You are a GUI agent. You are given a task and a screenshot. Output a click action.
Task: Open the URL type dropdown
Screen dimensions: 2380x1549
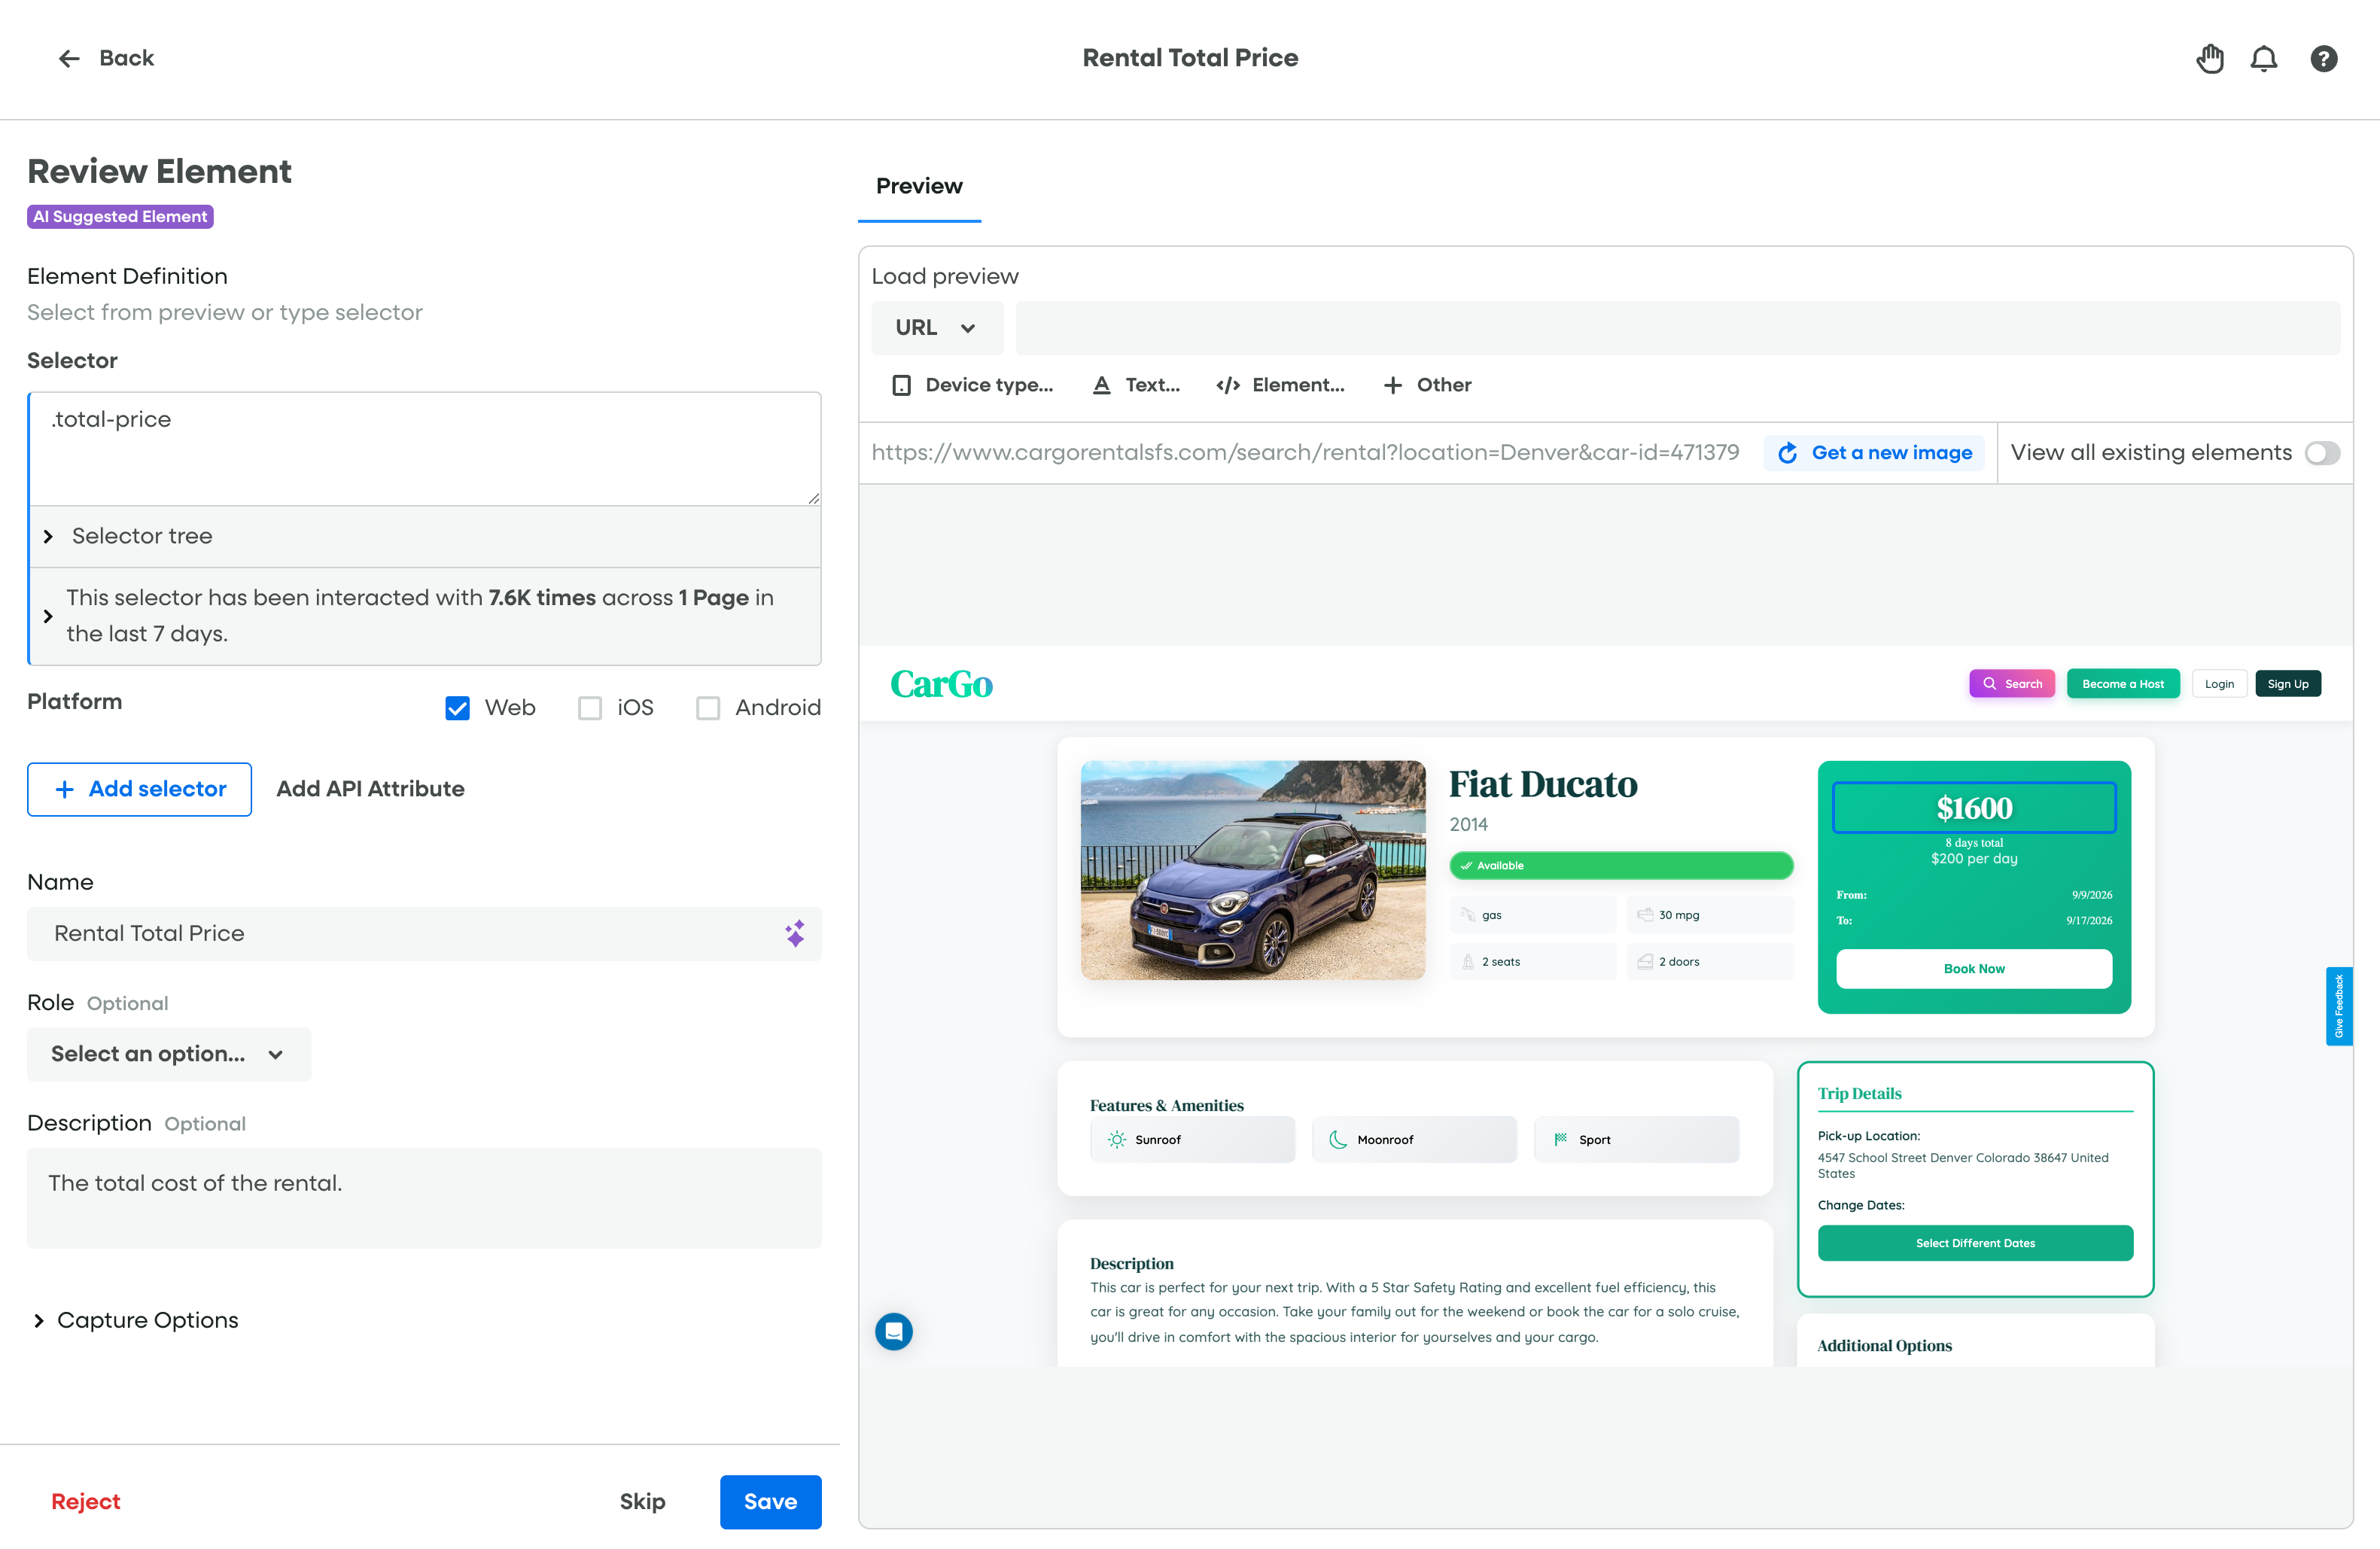[x=936, y=328]
